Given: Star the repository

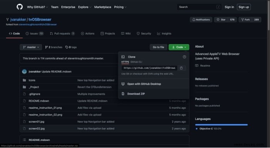Looking at the screenshot, I should pyautogui.click(x=221, y=20).
